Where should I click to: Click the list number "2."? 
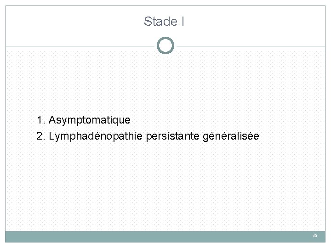[x=41, y=136]
